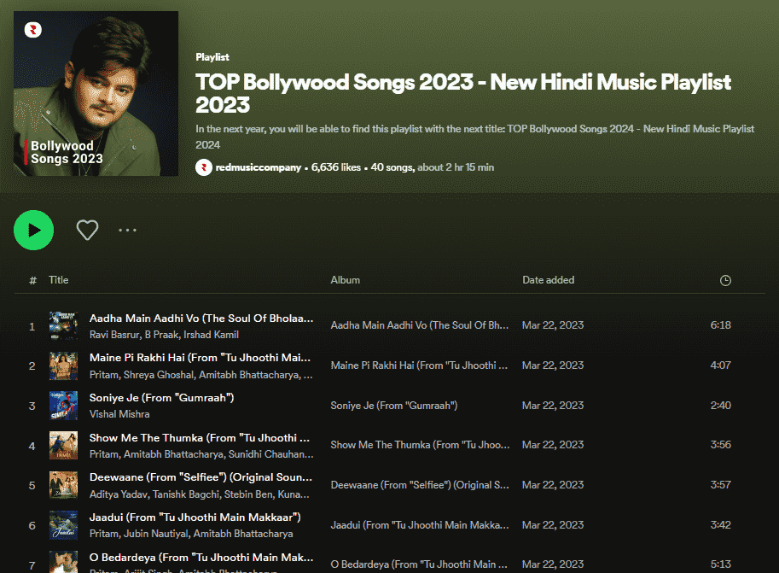This screenshot has width=779, height=573.
Task: Open artist B Praak
Action: [x=161, y=335]
